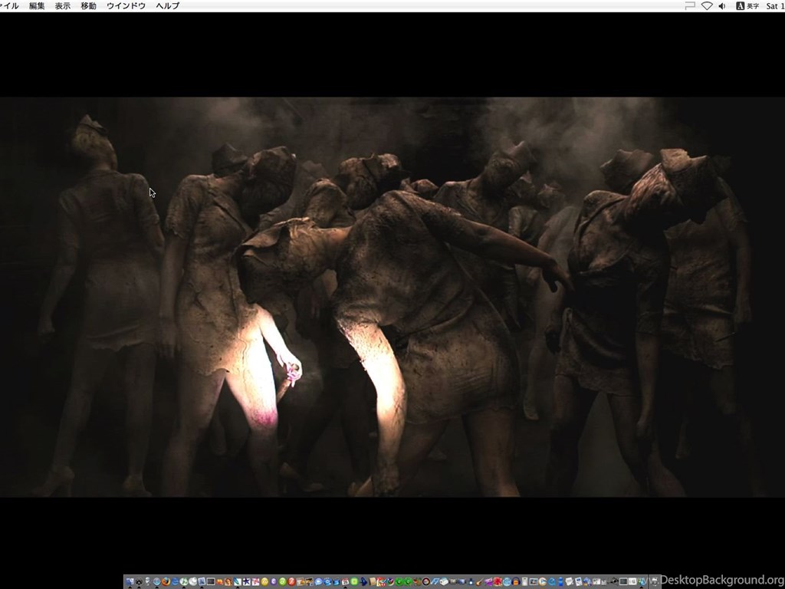Launch the blue globe icon beside Firefox
This screenshot has width=785, height=589.
[x=156, y=581]
